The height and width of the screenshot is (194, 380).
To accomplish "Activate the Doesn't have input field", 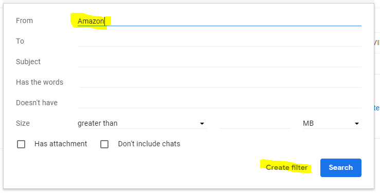I will click(x=220, y=103).
